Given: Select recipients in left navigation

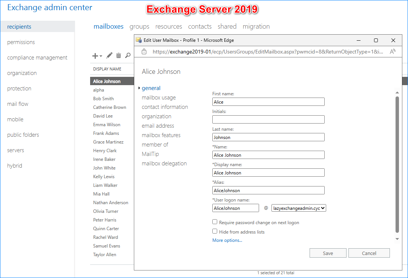Looking at the screenshot, I should [x=37, y=26].
